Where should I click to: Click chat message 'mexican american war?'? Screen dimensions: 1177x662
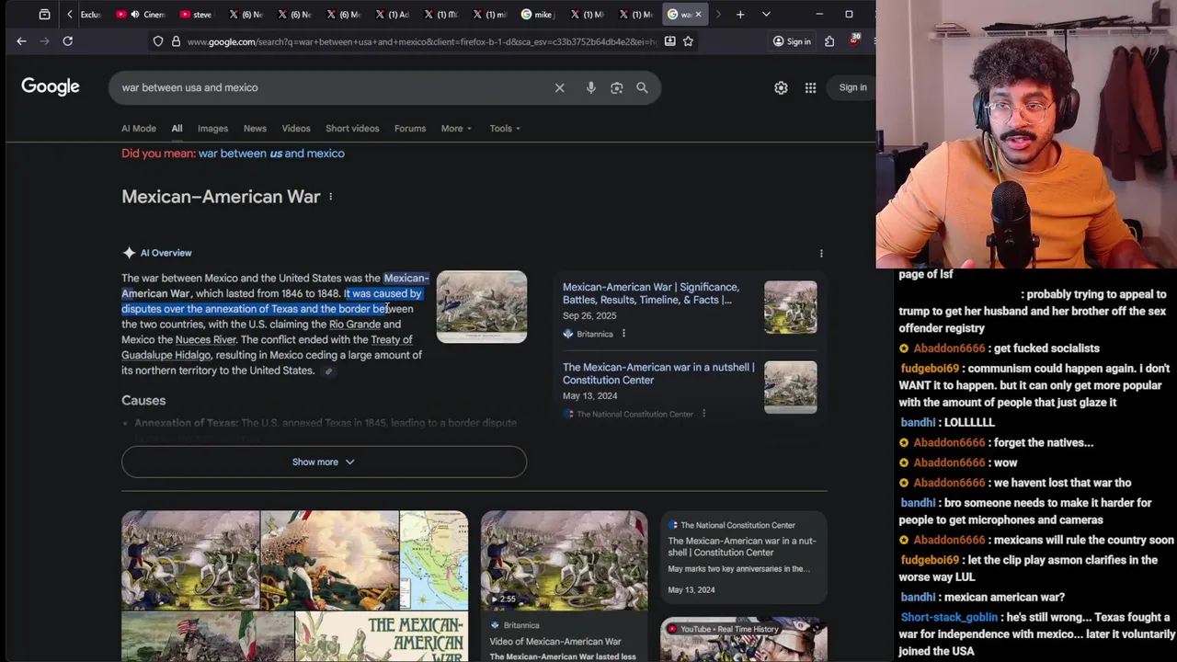tap(1004, 598)
